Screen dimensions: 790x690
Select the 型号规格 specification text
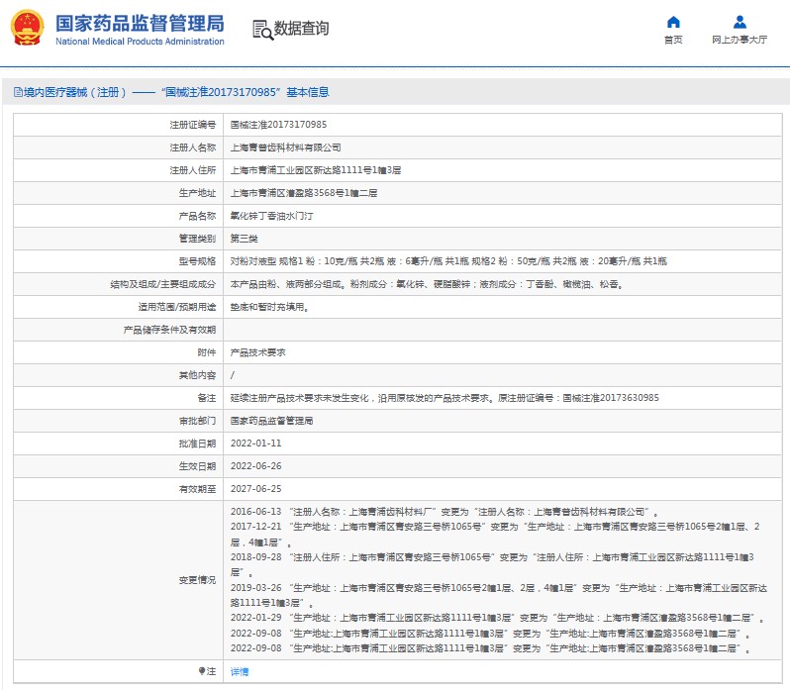[x=448, y=261]
